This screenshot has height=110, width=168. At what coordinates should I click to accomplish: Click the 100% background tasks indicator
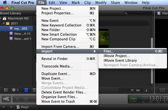click(133, 99)
